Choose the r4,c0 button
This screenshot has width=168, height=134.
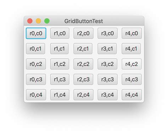click(x=131, y=33)
